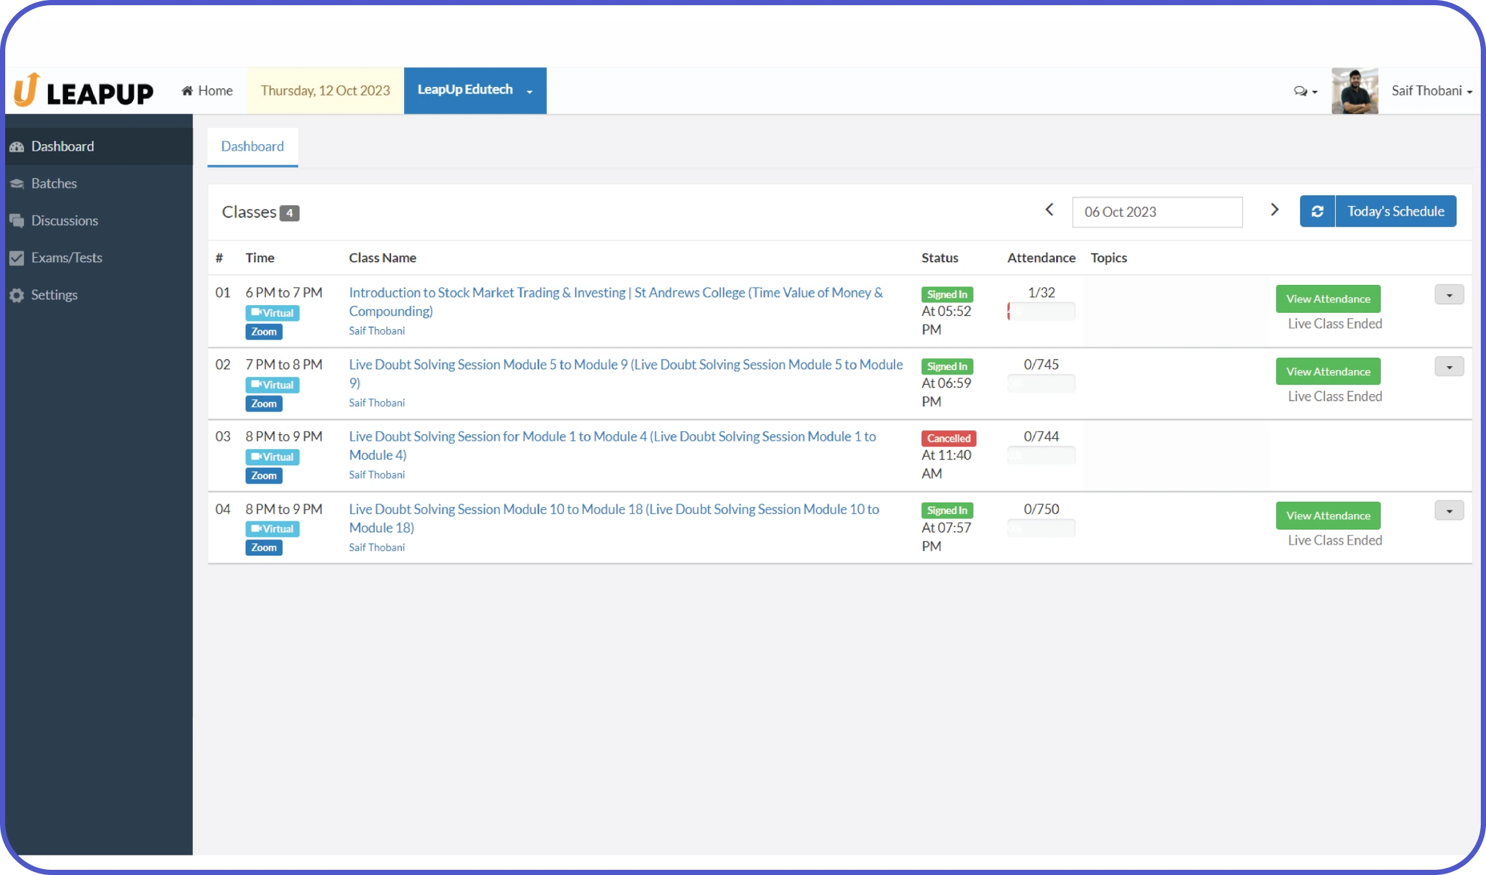Click the LeapUp logo
1486x875 pixels.
[x=83, y=91]
